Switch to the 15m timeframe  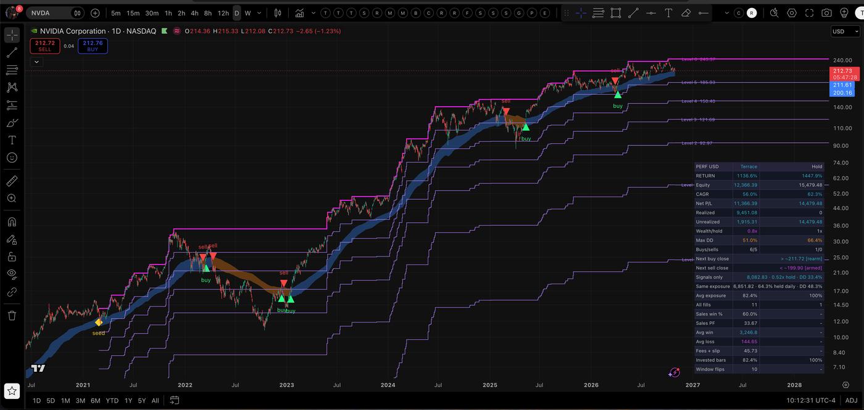pyautogui.click(x=133, y=13)
